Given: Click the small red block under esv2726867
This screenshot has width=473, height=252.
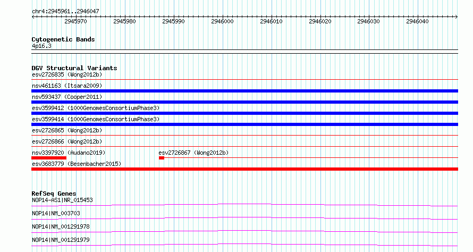Looking at the screenshot, I should (x=162, y=158).
